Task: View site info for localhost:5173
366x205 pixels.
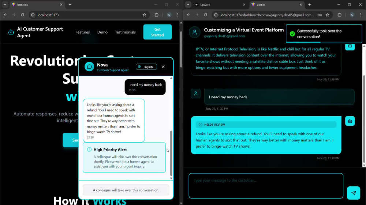Action: coord(33,15)
